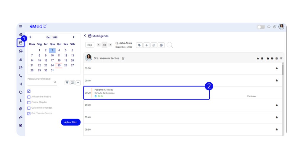
Task: Click the edit icon next to Dra. Yasmim Santos
Action: pos(123,58)
